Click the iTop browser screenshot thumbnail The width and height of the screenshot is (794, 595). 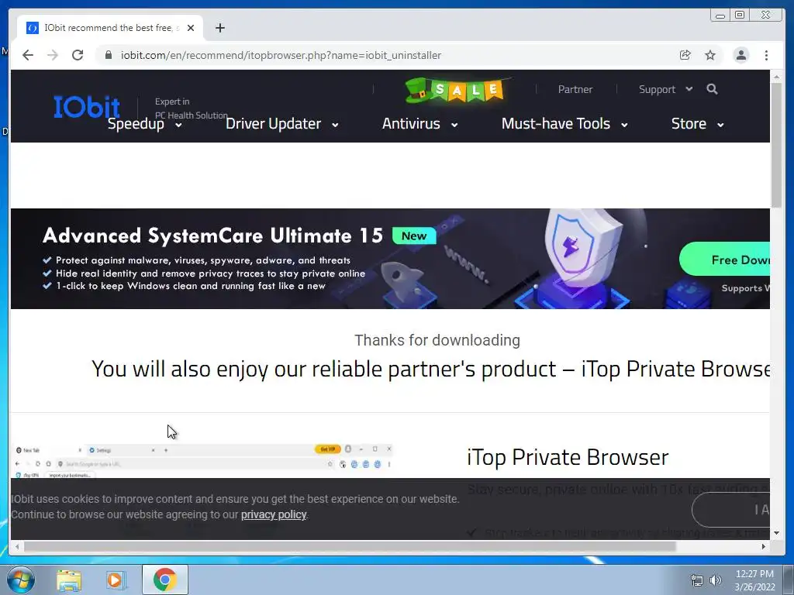[202, 462]
